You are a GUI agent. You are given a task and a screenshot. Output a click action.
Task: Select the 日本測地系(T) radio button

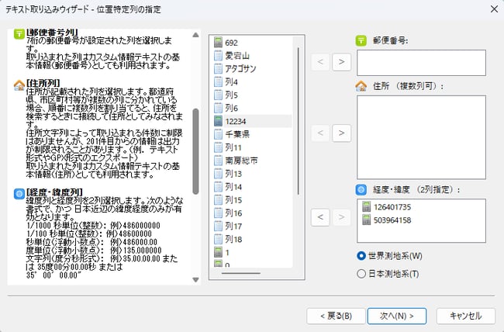click(x=361, y=273)
